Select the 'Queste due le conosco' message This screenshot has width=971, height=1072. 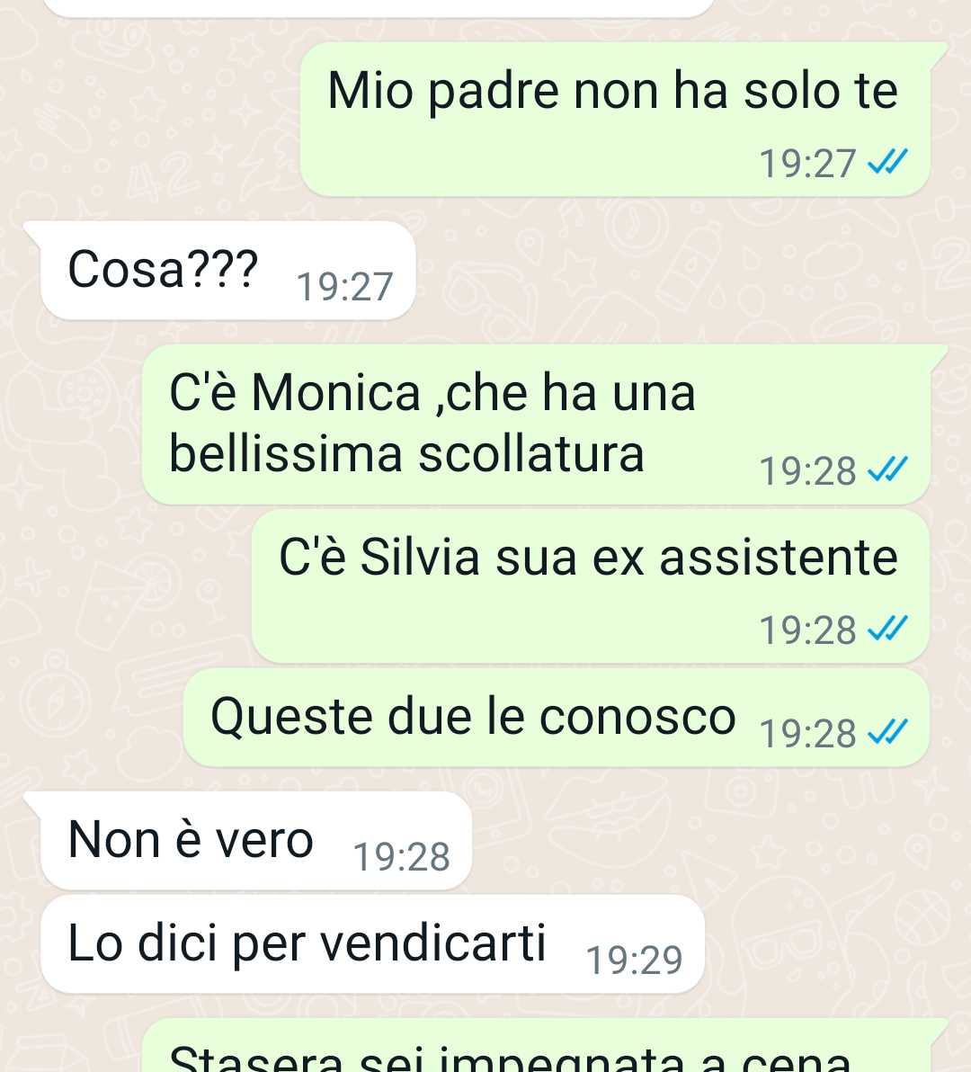[557, 717]
